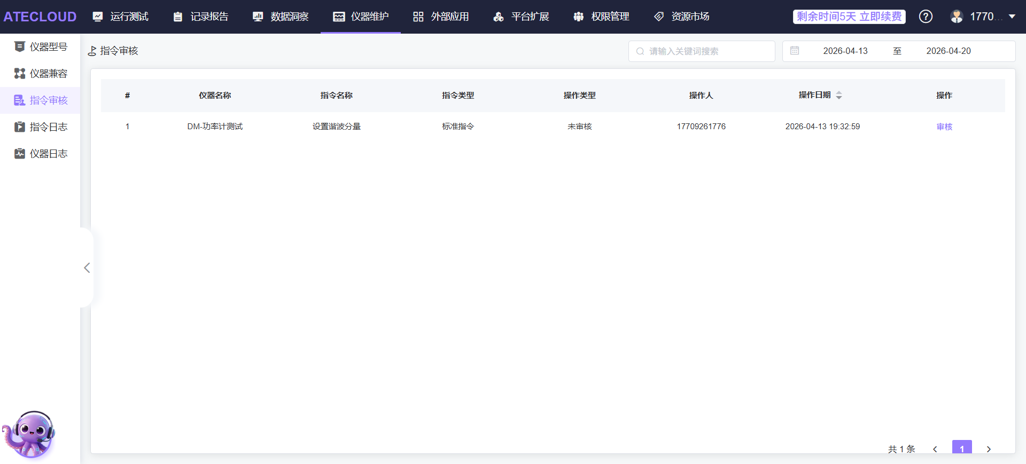Open the 外部应用 menu

click(441, 17)
